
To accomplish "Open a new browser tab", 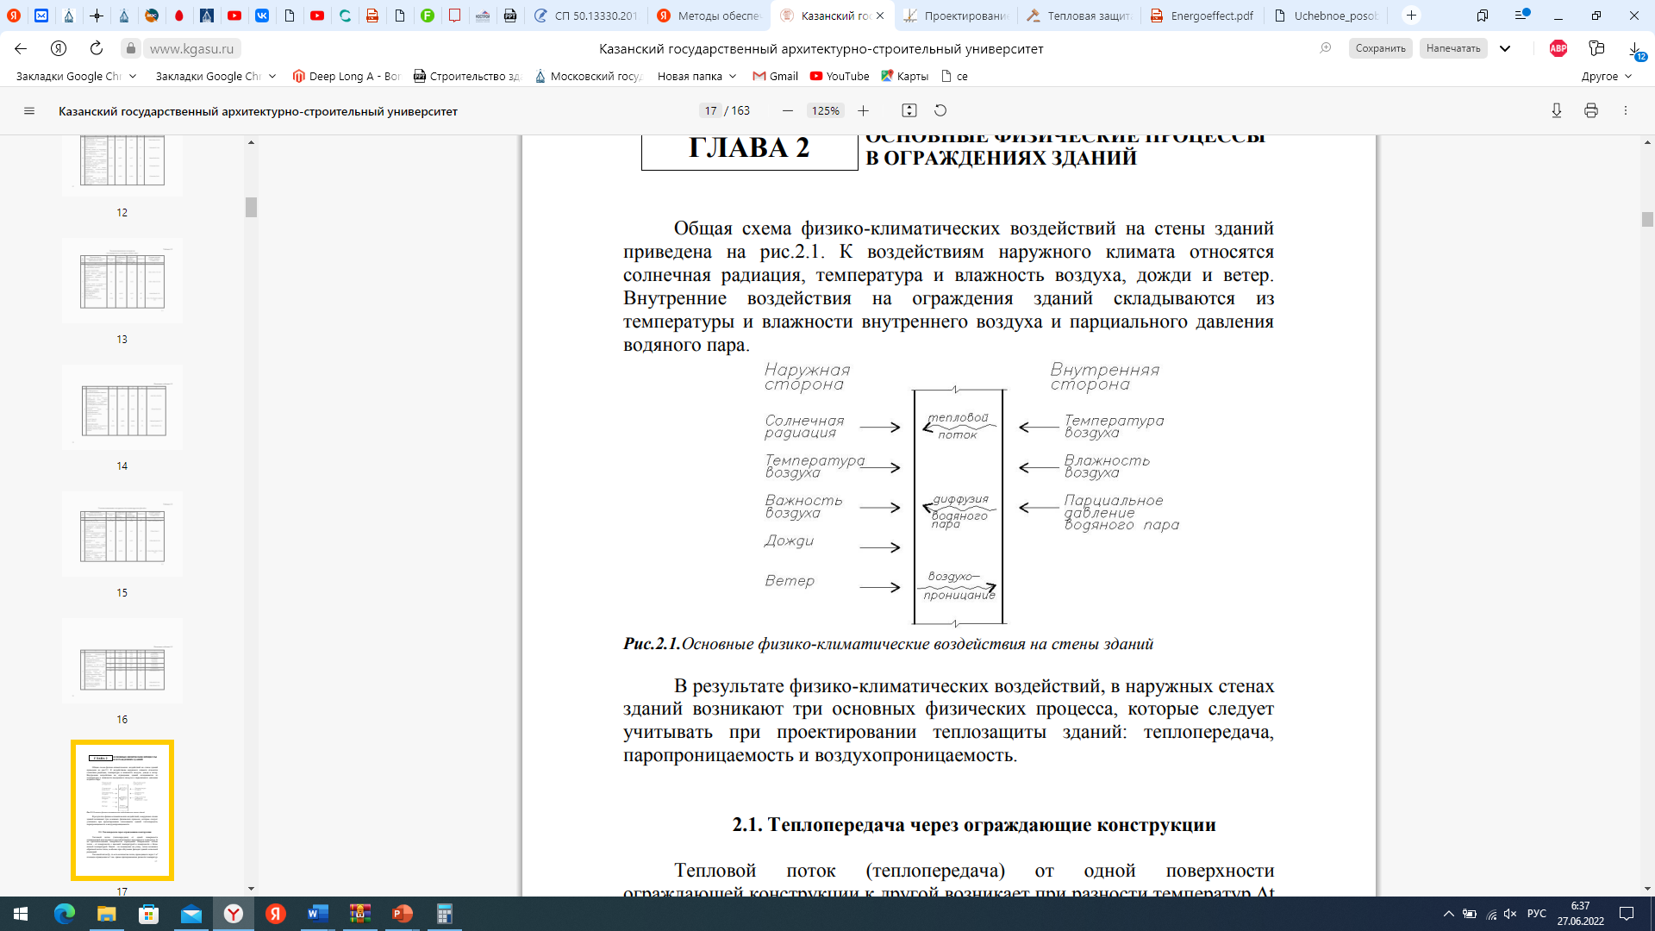I will (1411, 16).
